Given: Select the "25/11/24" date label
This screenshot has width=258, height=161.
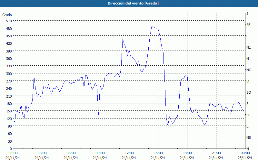Looking at the screenshot, I should pos(245,158).
